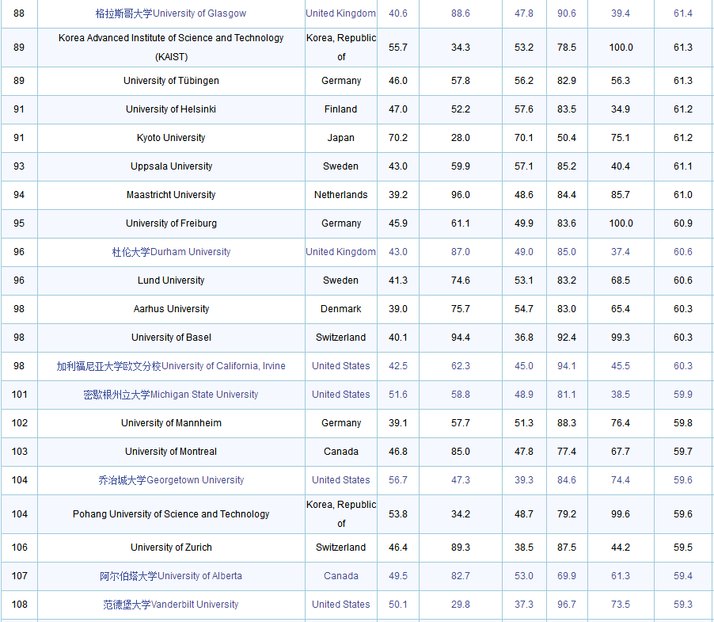
Task: Click the Vanderbilt University link
Action: pyautogui.click(x=171, y=605)
